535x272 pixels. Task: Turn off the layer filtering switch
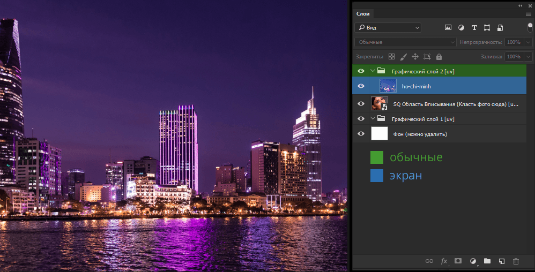pyautogui.click(x=530, y=27)
